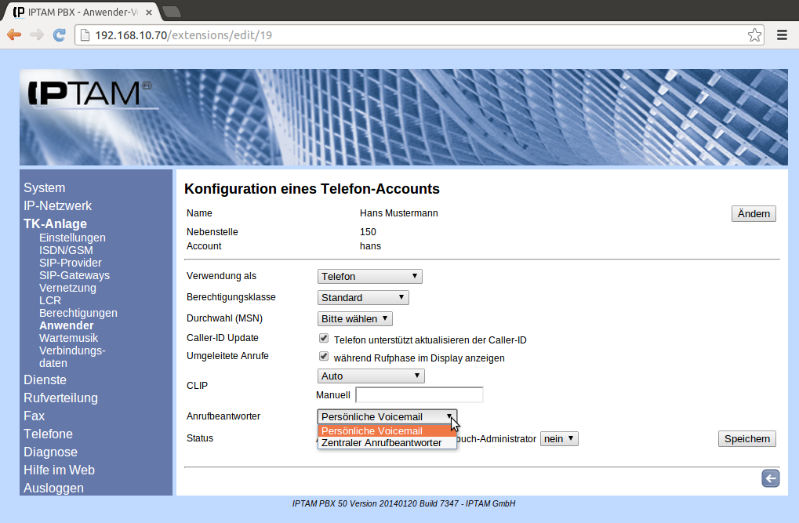The height and width of the screenshot is (523, 799).
Task: Open the Durchwahl (MSN) Bitte wählen dropdown
Action: 354,318
